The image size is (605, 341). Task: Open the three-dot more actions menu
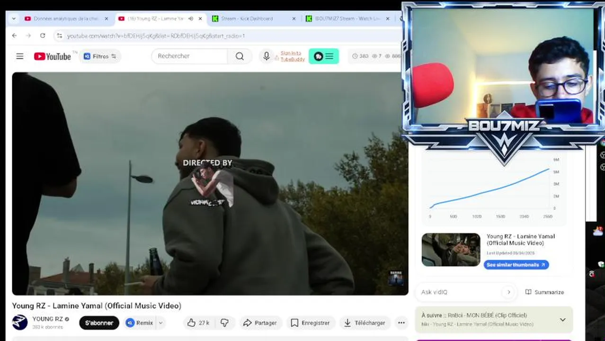[x=401, y=323]
